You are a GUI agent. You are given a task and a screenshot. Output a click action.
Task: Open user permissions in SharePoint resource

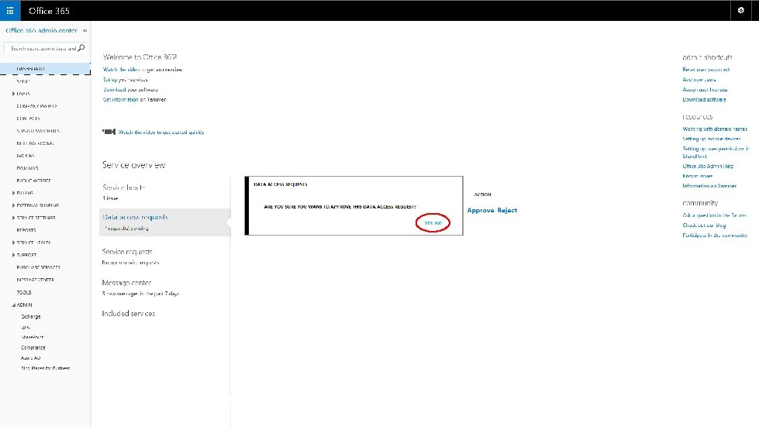tap(716, 153)
